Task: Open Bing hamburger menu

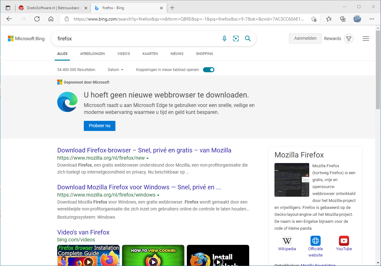Action: pyautogui.click(x=366, y=38)
